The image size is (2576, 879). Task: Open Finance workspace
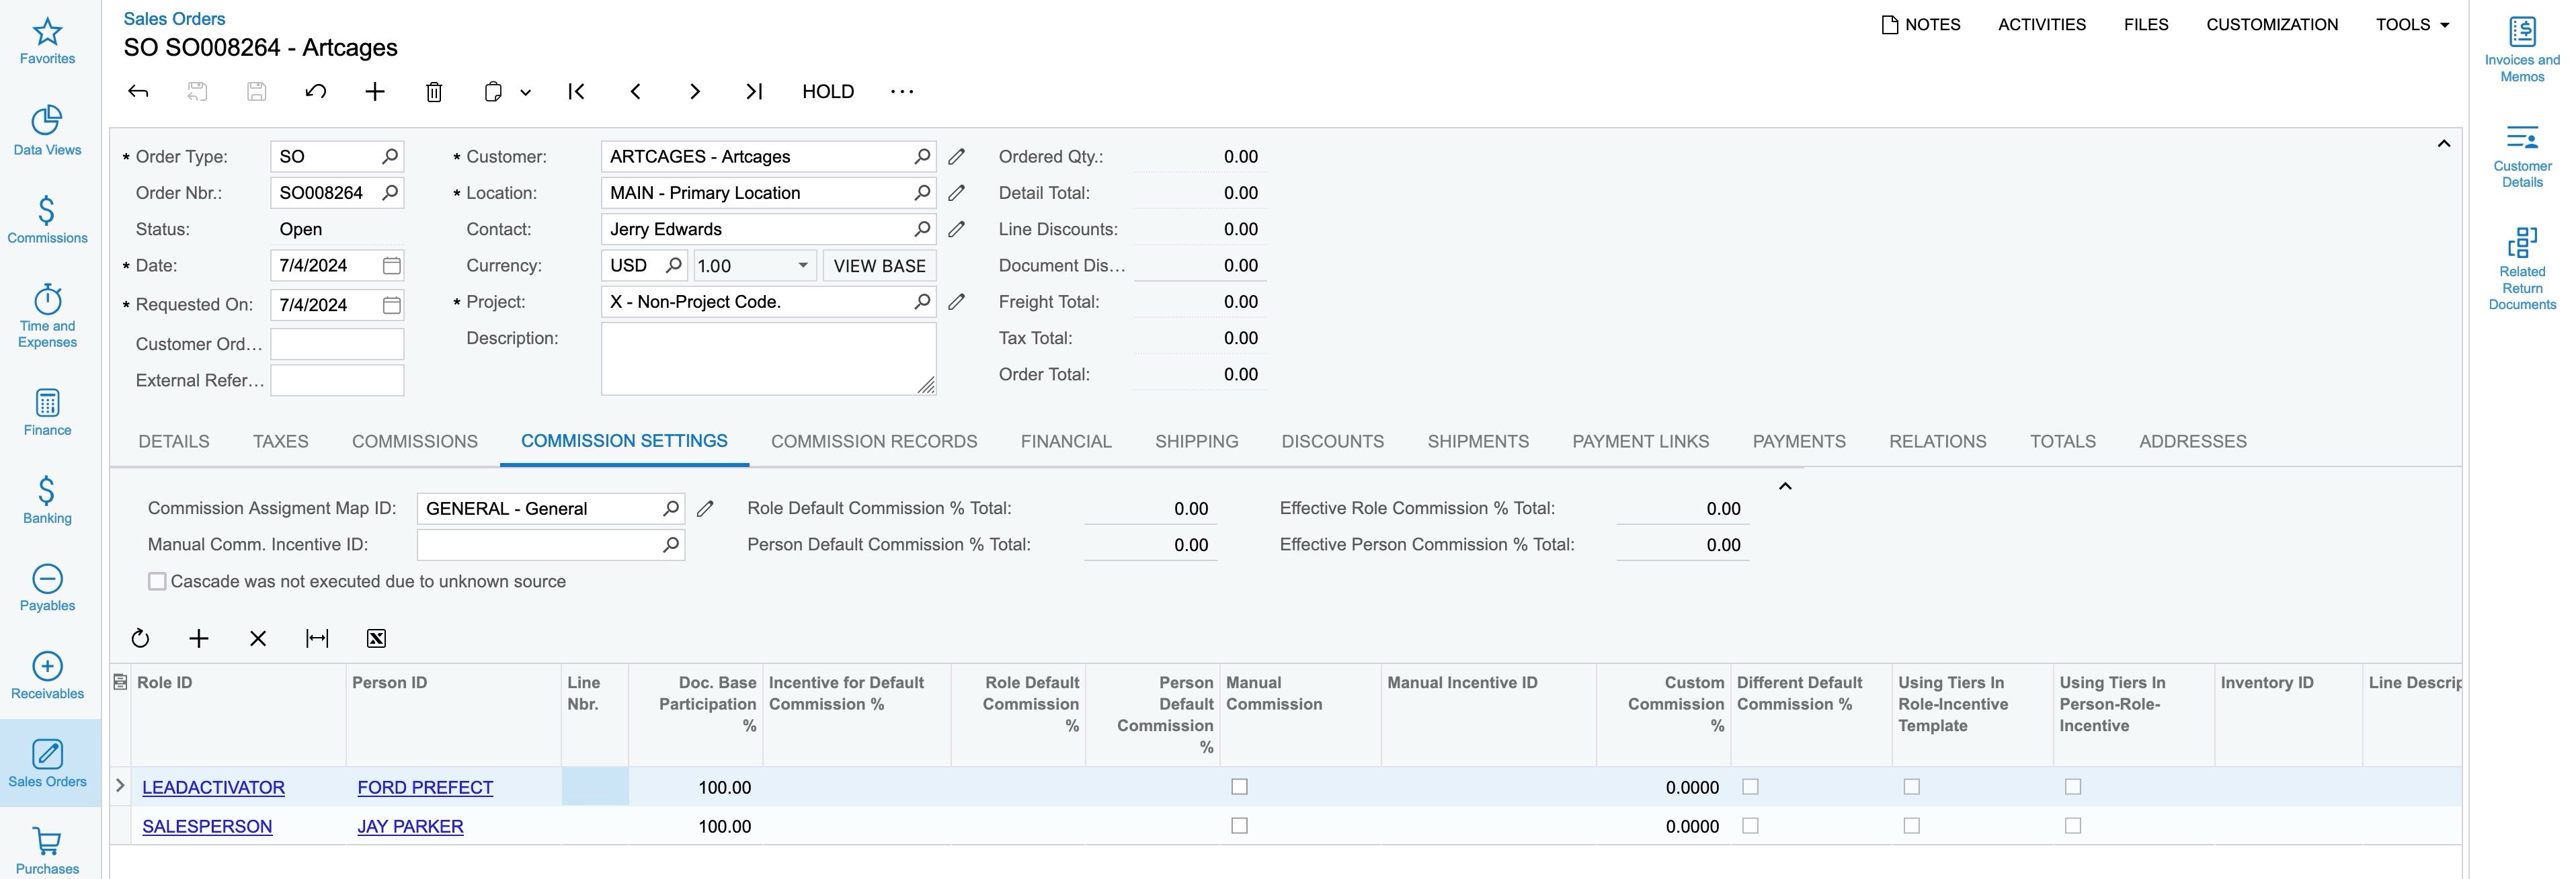tap(47, 412)
